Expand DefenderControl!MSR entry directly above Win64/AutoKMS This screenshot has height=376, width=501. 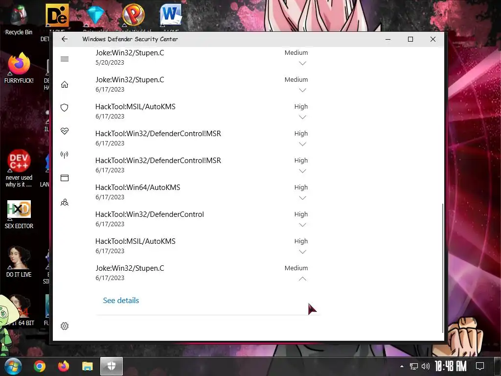tap(302, 171)
